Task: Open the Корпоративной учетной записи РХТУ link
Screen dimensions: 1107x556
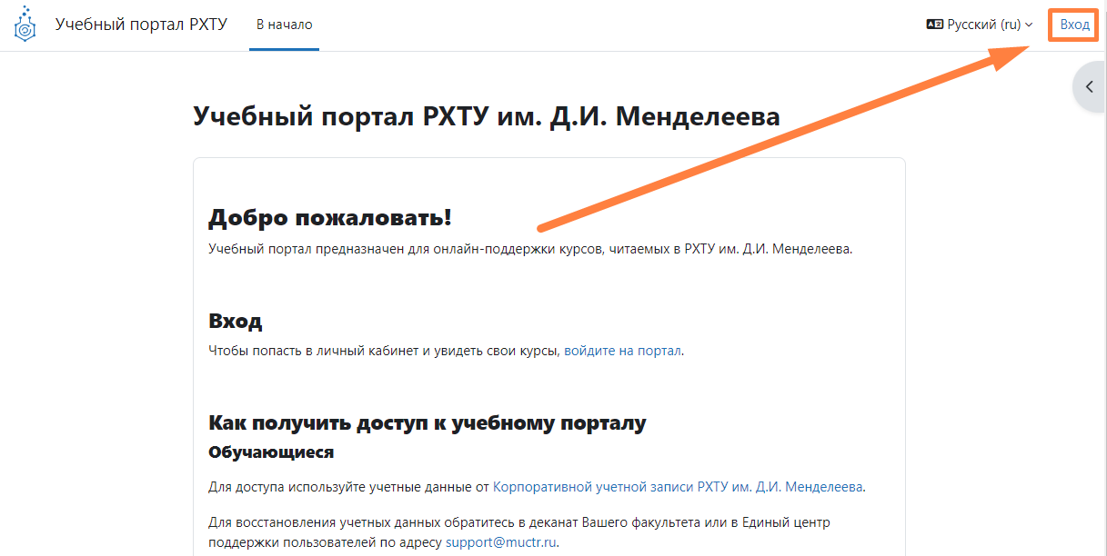Action: 678,487
